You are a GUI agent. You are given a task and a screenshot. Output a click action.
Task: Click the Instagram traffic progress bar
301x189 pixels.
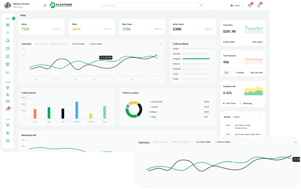196,59
